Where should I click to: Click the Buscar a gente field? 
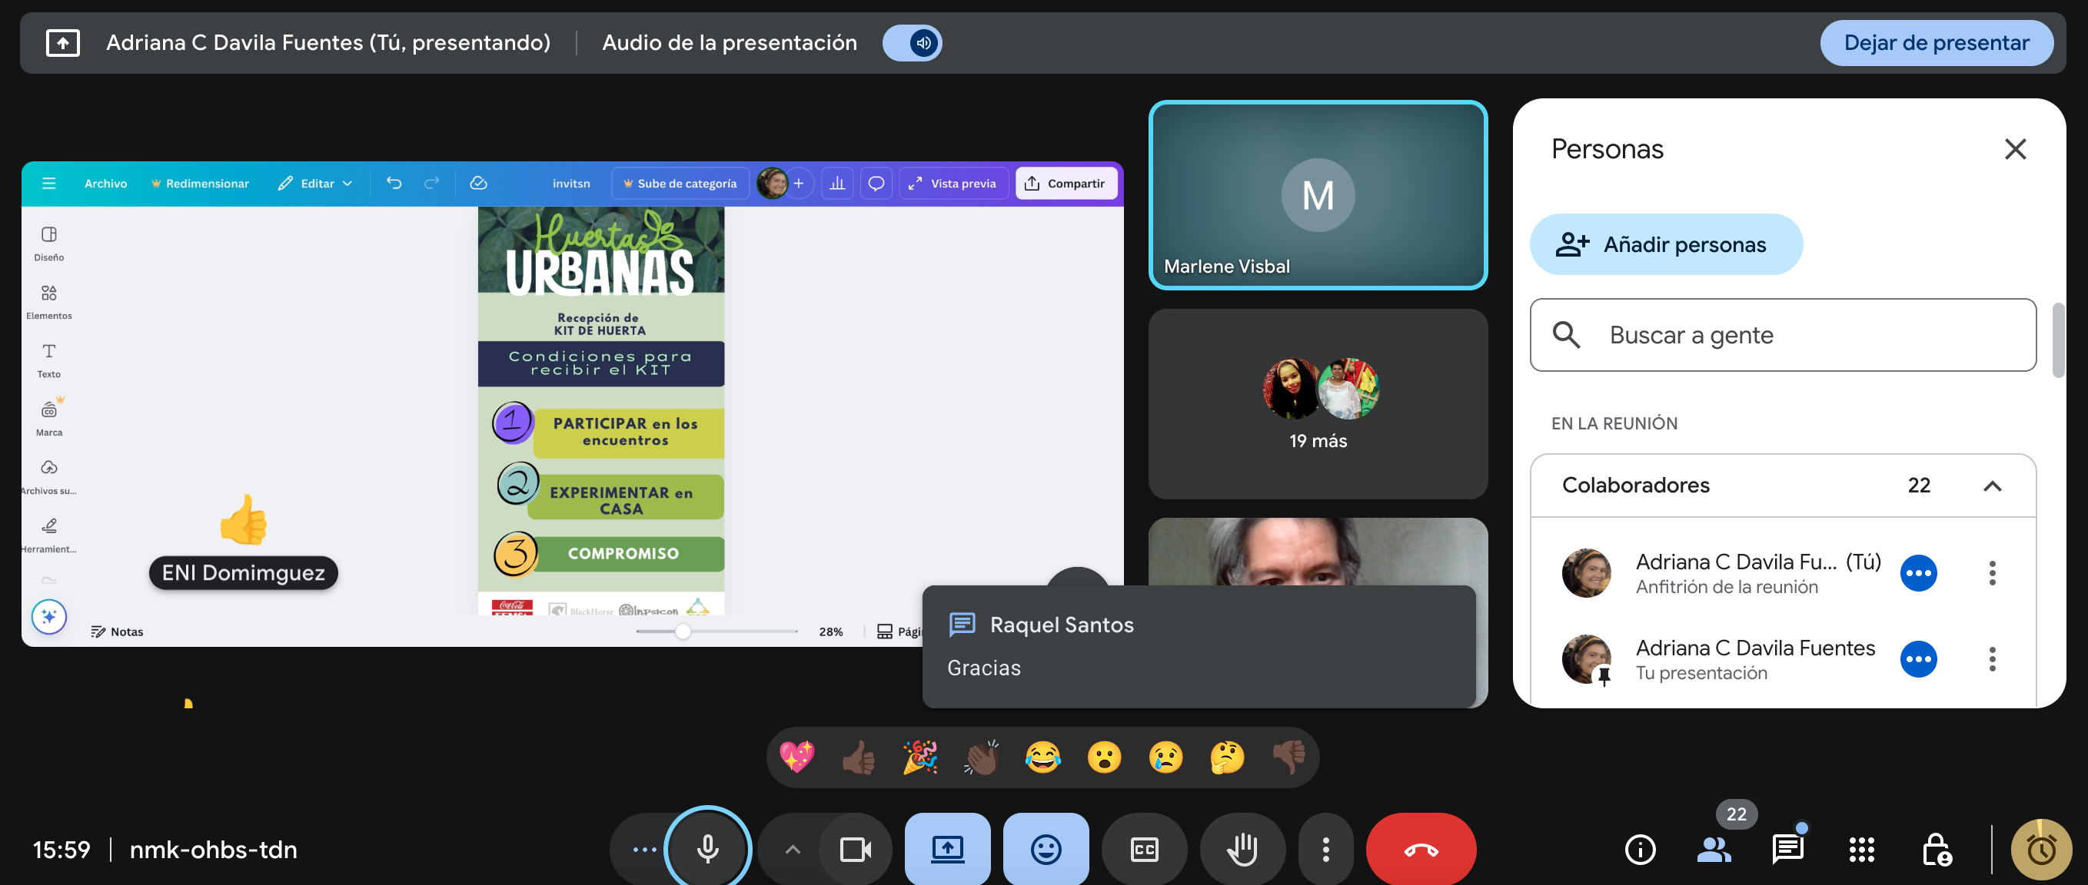(1783, 335)
